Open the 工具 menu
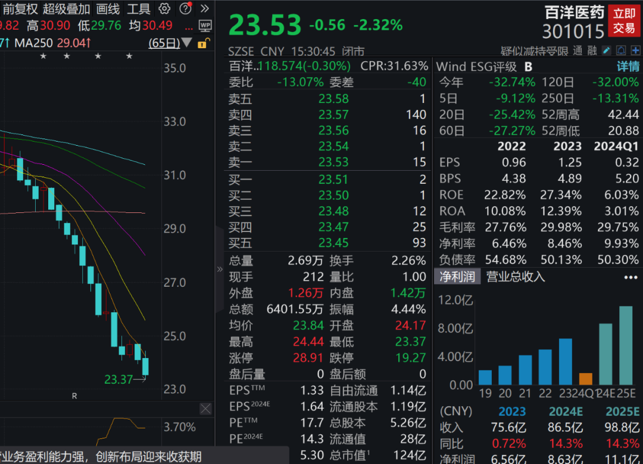643x464 pixels. click(139, 9)
